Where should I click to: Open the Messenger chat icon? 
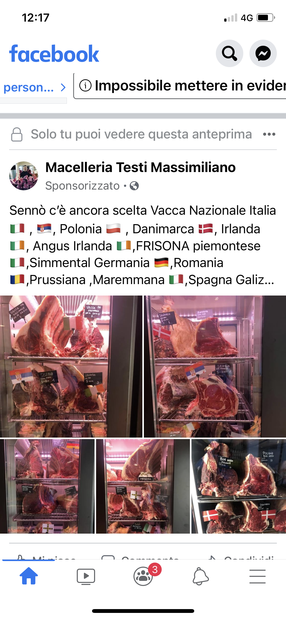coord(263,53)
